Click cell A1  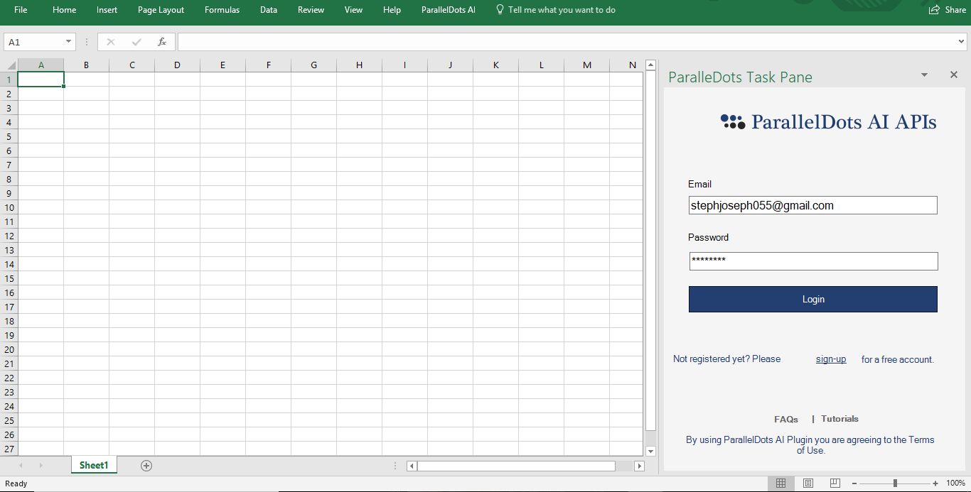pos(41,80)
